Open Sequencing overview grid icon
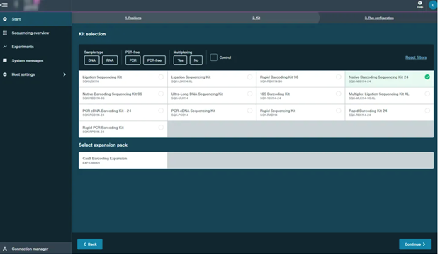 5,33
